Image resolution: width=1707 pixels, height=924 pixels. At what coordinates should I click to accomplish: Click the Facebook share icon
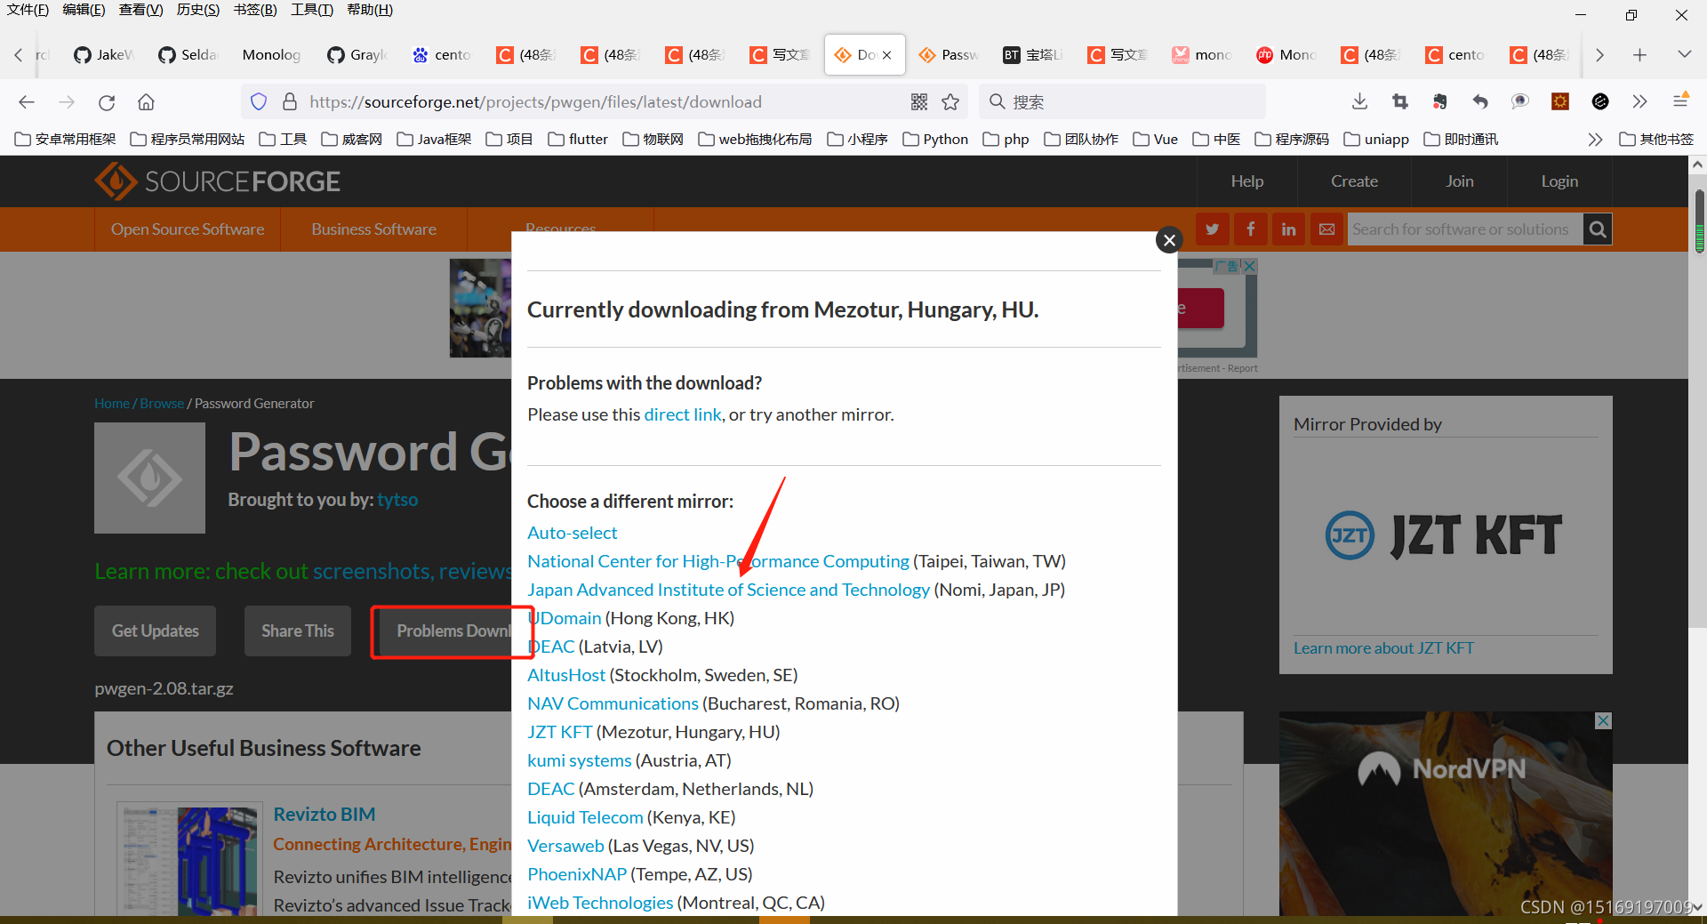(x=1250, y=229)
